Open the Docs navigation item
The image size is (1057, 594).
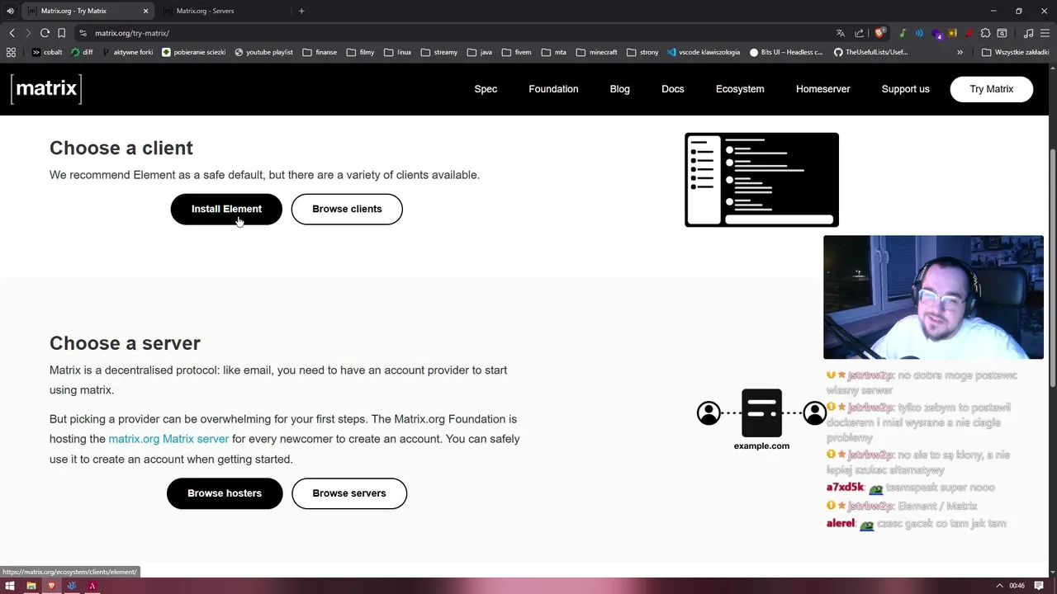pyautogui.click(x=672, y=89)
